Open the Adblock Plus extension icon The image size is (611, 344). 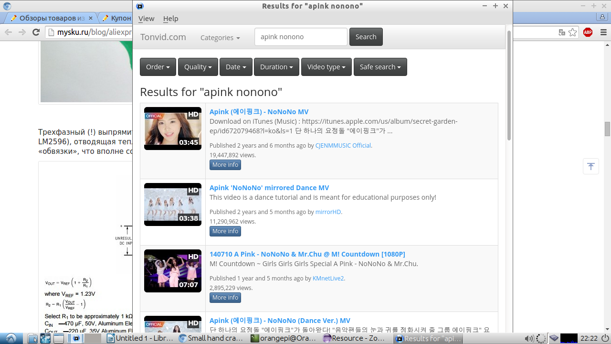click(588, 32)
